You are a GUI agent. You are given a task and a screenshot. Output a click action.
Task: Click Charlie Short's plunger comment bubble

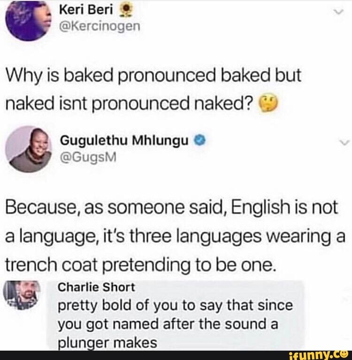(176, 315)
